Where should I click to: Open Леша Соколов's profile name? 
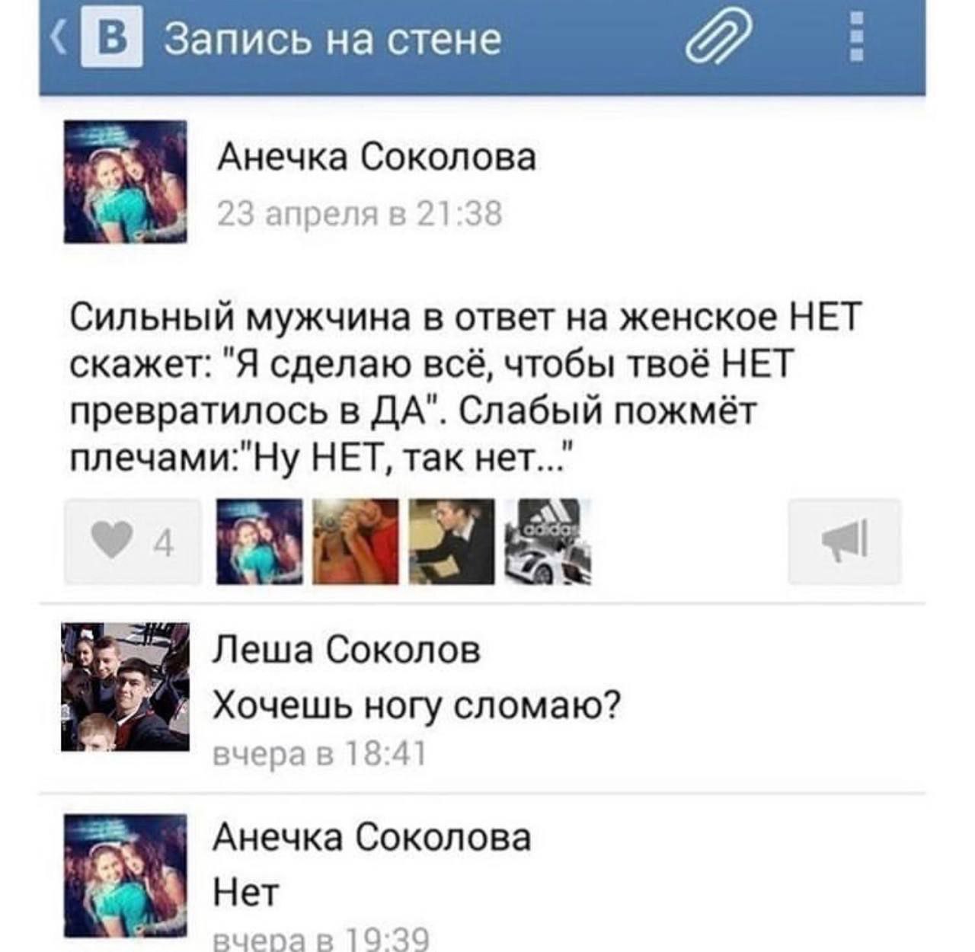click(x=347, y=650)
